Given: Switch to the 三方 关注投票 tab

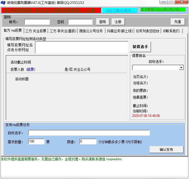Looking at the screenshot, I should [36, 31].
